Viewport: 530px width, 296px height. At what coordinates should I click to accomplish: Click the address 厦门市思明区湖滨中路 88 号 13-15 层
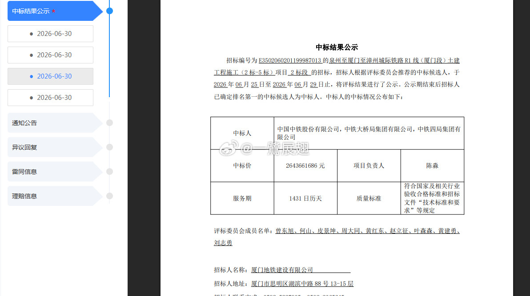tap(302, 284)
